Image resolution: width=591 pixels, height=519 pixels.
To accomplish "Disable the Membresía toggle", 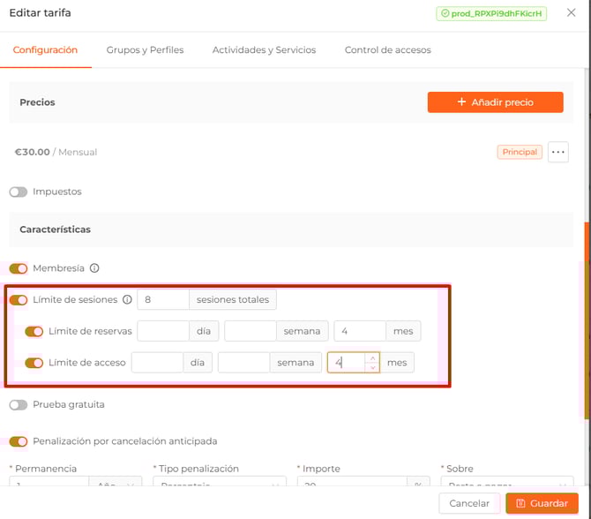I will [19, 268].
